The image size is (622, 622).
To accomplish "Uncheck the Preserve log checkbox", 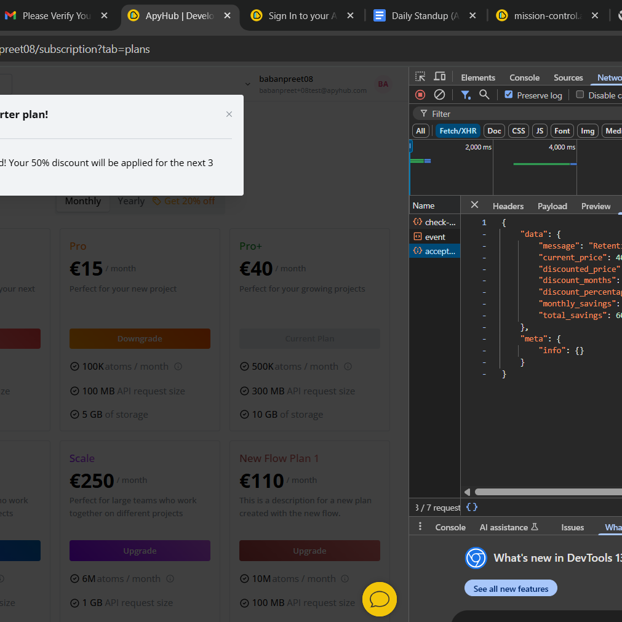I will click(x=508, y=95).
